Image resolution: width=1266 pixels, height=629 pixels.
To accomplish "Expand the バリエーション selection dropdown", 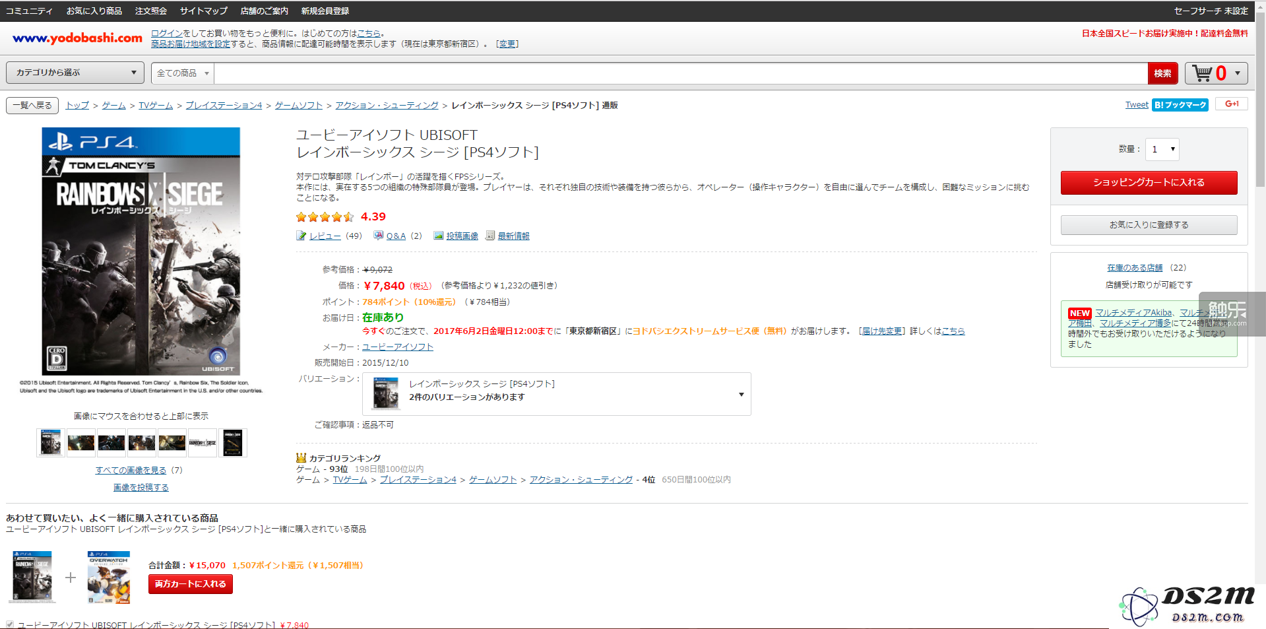I will (557, 394).
